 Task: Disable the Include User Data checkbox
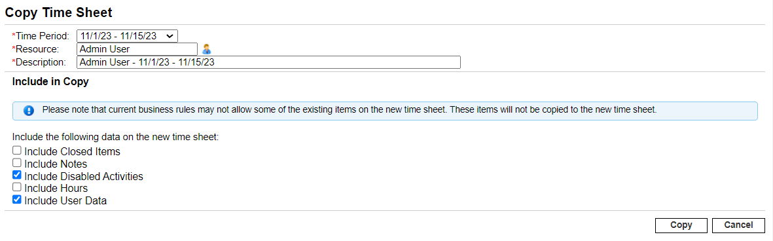point(17,200)
